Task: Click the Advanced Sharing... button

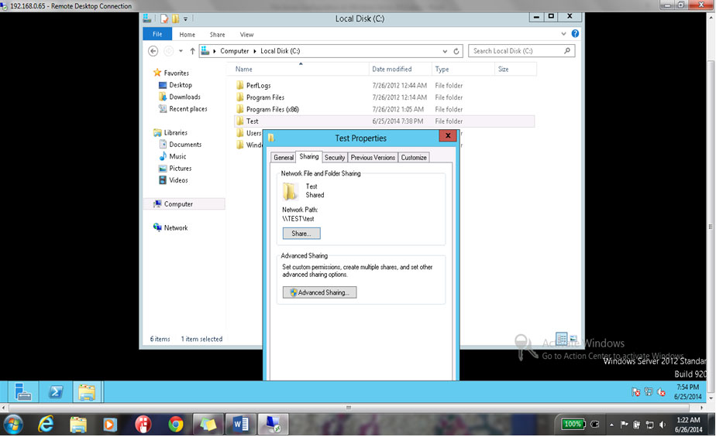Action: 319,292
